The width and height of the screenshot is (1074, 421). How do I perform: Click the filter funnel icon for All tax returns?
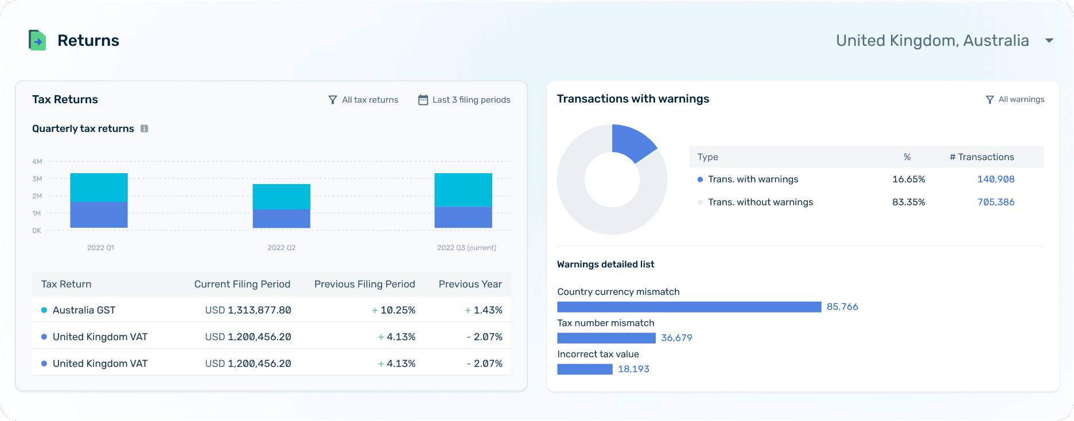click(333, 100)
